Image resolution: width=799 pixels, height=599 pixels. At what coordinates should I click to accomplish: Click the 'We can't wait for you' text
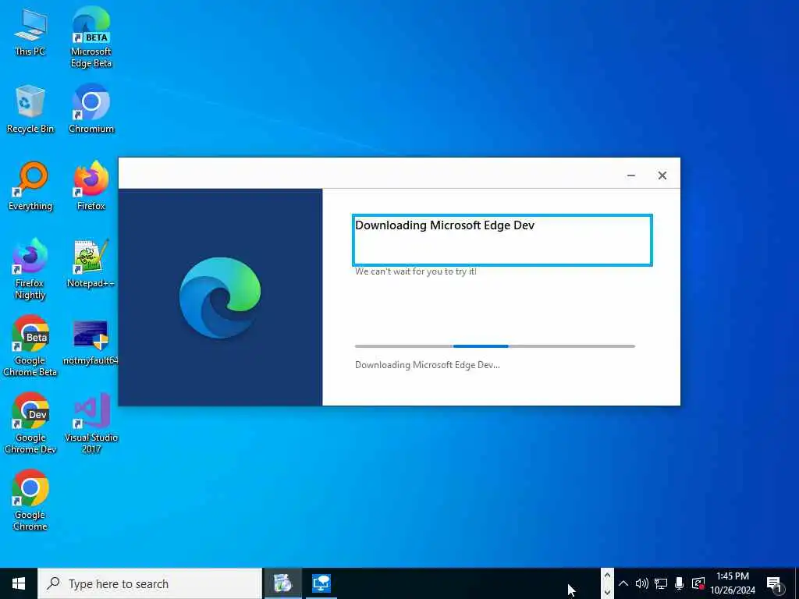[x=416, y=271]
